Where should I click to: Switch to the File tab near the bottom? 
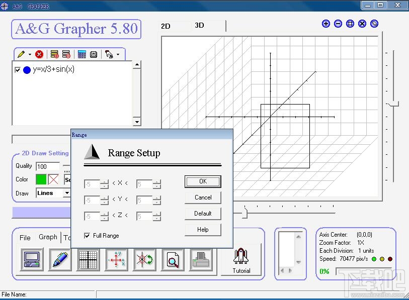click(x=24, y=238)
